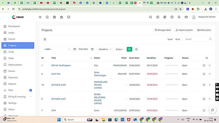The width and height of the screenshot is (219, 123).
Task: Open Notes in the sidebar
Action: point(18,109)
